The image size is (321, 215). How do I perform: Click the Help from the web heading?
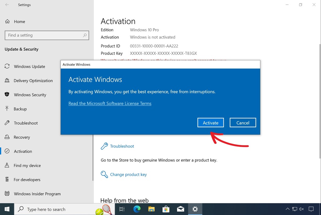point(124,200)
